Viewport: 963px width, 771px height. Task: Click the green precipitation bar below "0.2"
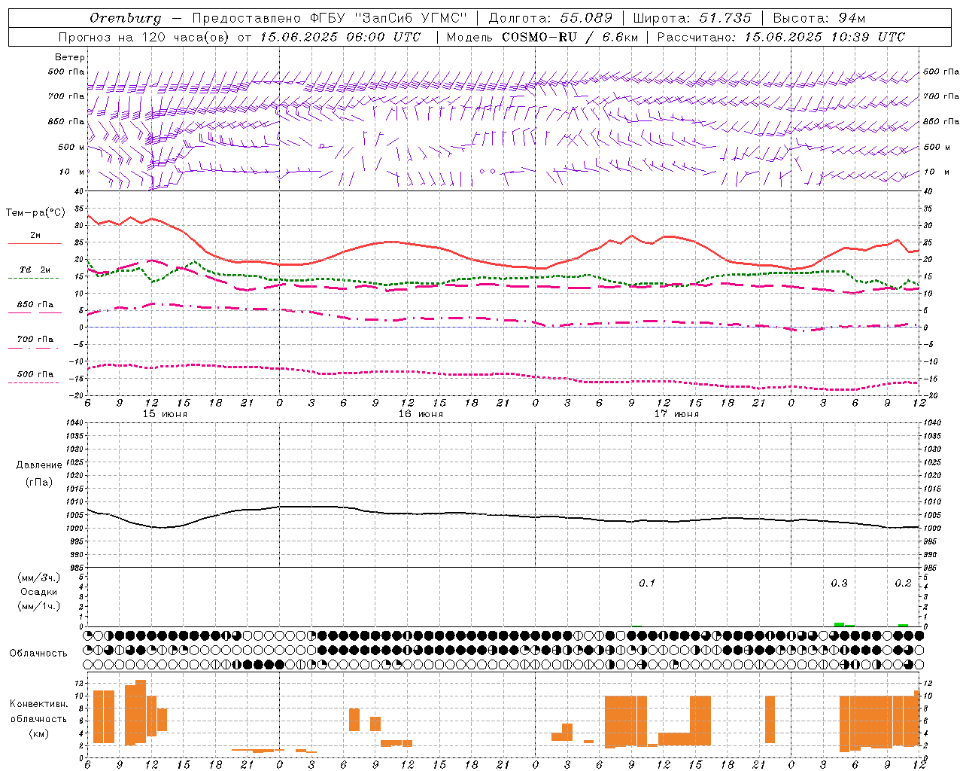tap(903, 625)
